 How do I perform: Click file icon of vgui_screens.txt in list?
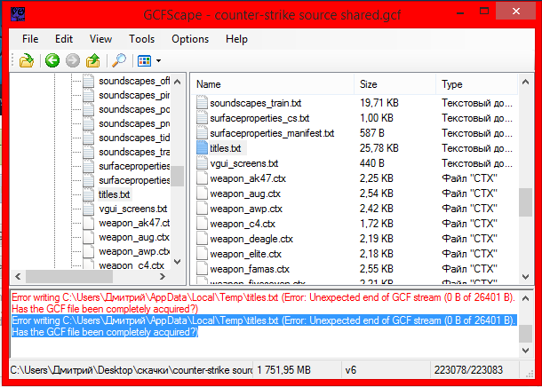tap(202, 163)
